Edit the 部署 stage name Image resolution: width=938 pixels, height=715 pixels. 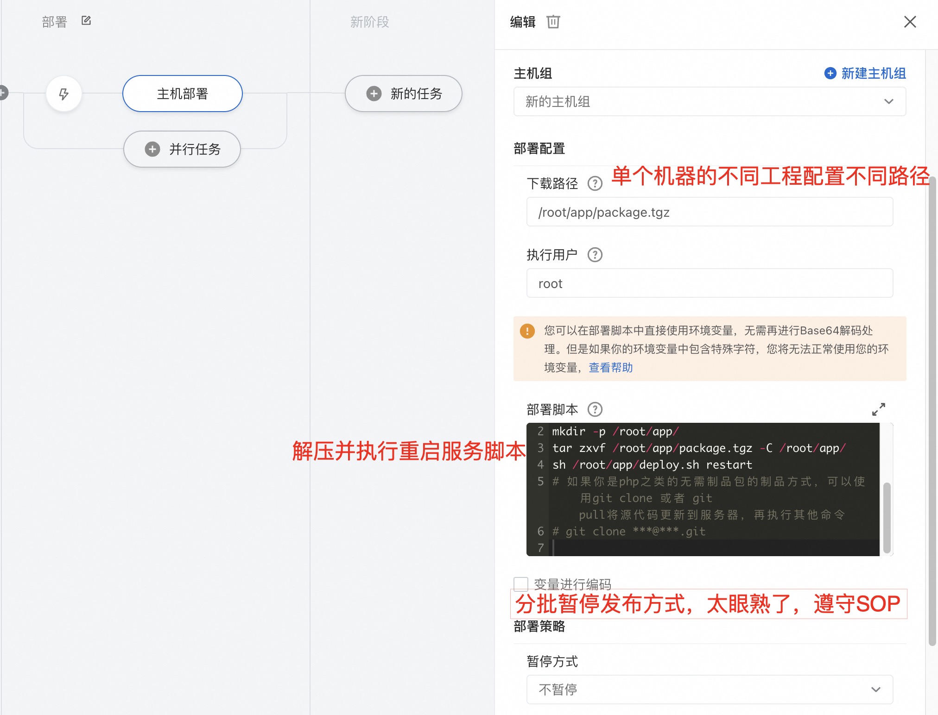[x=86, y=20]
